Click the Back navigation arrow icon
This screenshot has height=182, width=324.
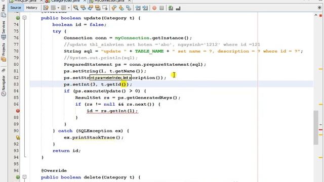[53, 8]
